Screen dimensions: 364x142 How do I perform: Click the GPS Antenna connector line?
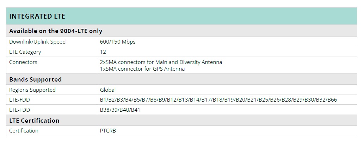(142, 69)
